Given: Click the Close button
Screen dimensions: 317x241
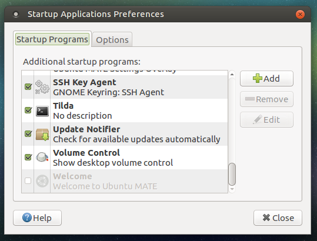Looking at the screenshot, I should [x=278, y=217].
